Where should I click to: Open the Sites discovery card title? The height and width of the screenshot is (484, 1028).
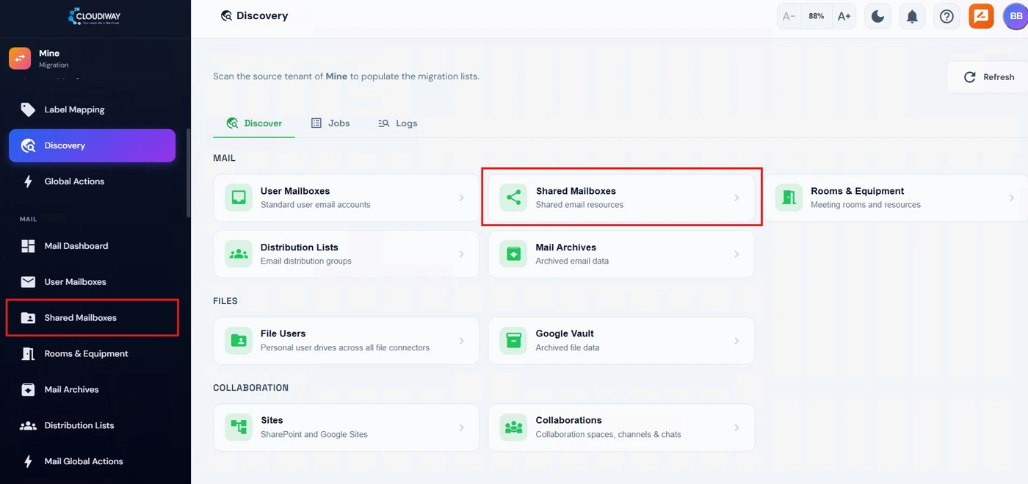tap(272, 420)
